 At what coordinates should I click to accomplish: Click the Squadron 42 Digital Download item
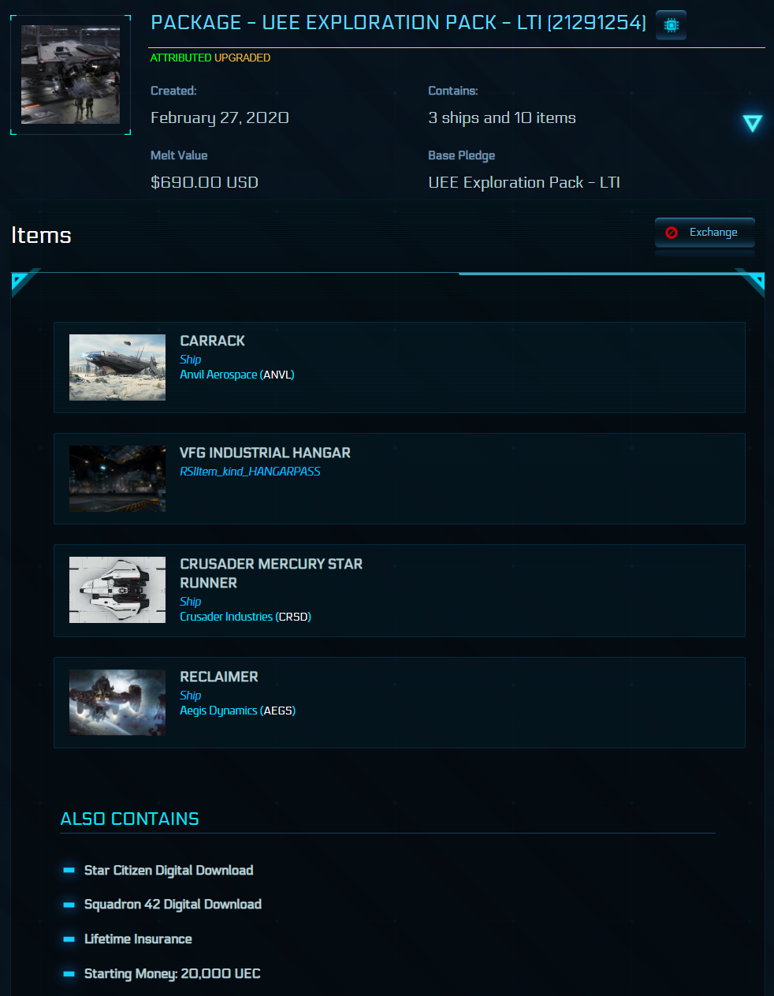[x=173, y=905]
